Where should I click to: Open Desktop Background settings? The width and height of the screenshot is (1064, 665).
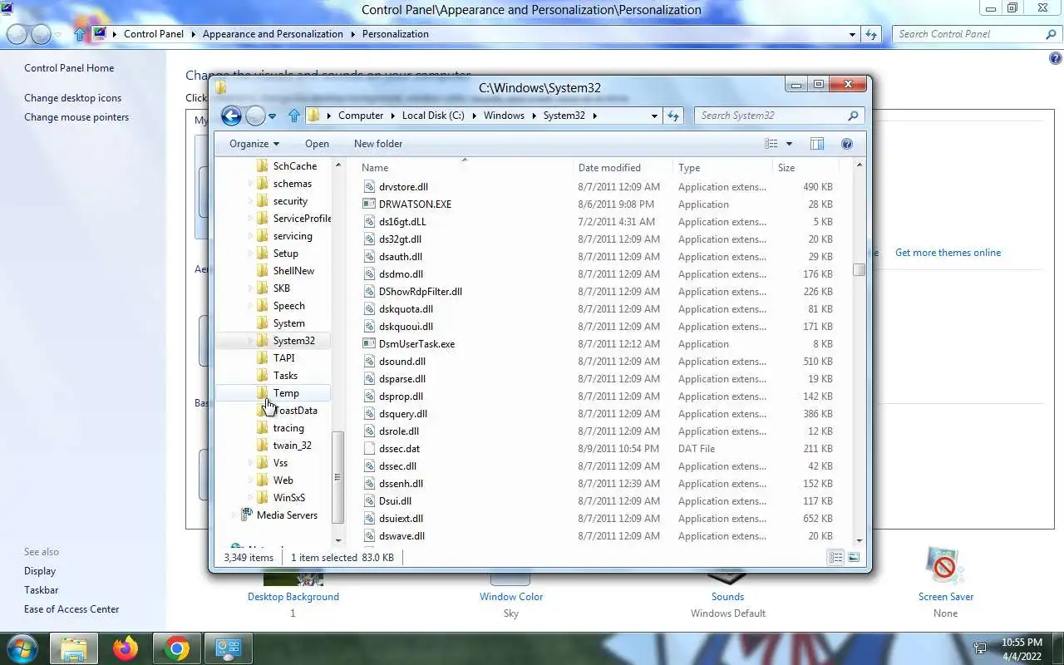tap(293, 597)
